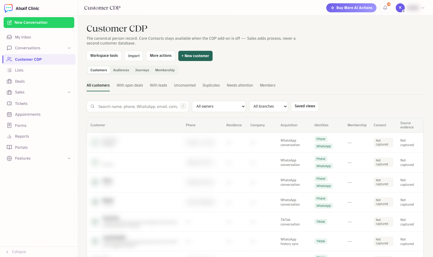433x257 pixels.
Task: Switch to the Membership tab
Action: tap(165, 70)
